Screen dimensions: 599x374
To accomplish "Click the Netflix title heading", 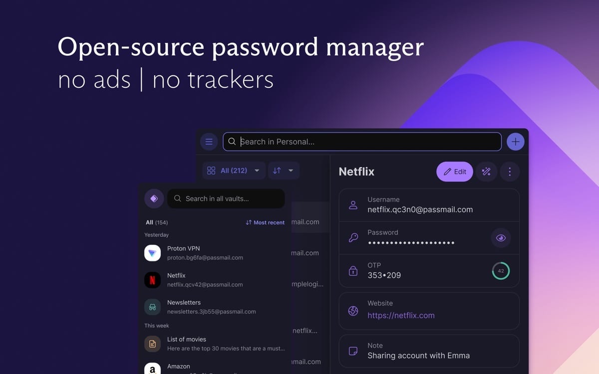I will pos(356,172).
